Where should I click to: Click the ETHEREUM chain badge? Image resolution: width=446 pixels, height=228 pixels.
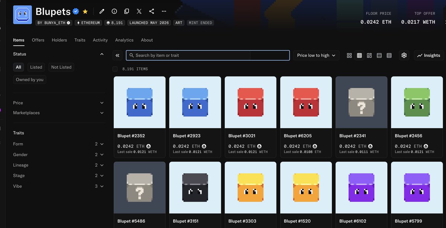pos(88,23)
